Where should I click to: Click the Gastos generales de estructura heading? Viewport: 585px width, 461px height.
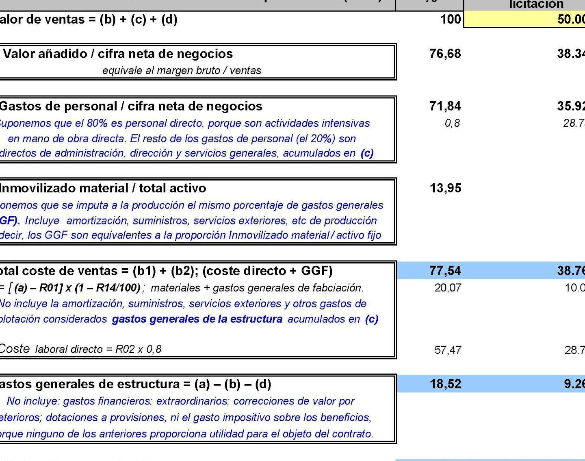pos(135,384)
